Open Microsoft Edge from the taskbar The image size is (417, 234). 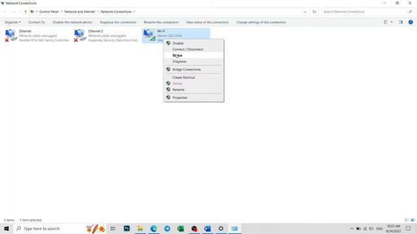(x=154, y=228)
